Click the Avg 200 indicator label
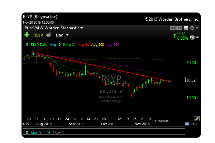 [97, 45]
